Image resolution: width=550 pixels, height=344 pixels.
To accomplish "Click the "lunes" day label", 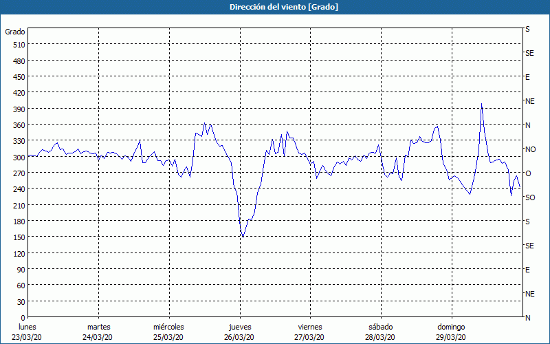I will 27,327.
